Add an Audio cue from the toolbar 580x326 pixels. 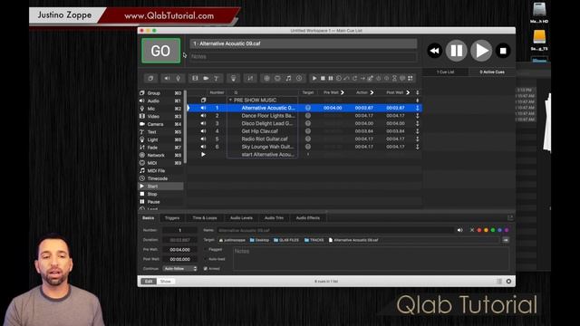coord(167,79)
